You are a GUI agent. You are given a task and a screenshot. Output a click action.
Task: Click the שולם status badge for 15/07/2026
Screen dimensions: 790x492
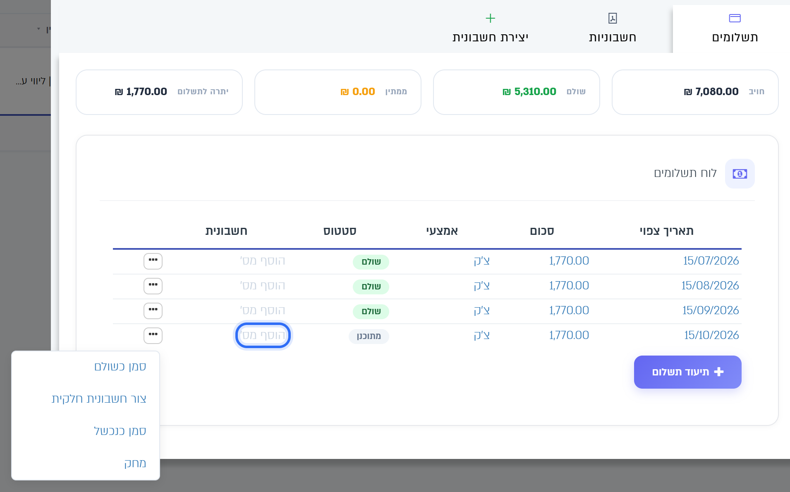pos(371,262)
